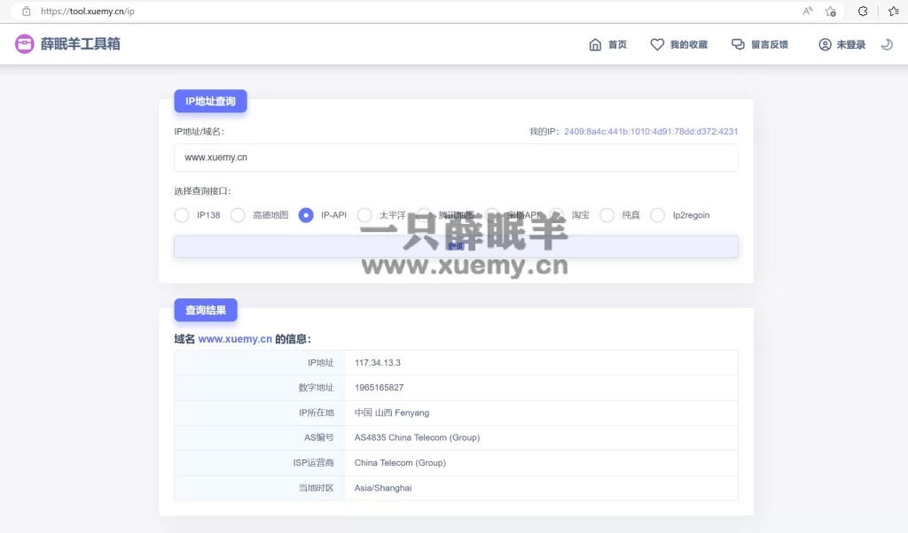Click the IP地址 row label
Image resolution: width=908 pixels, height=533 pixels.
tap(321, 362)
